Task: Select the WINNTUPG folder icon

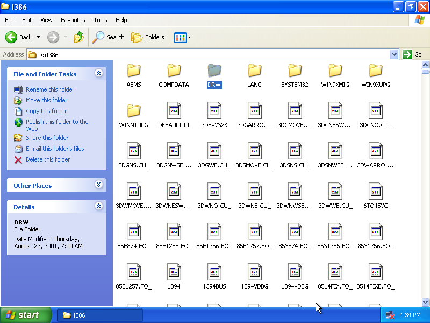Action: coord(133,111)
